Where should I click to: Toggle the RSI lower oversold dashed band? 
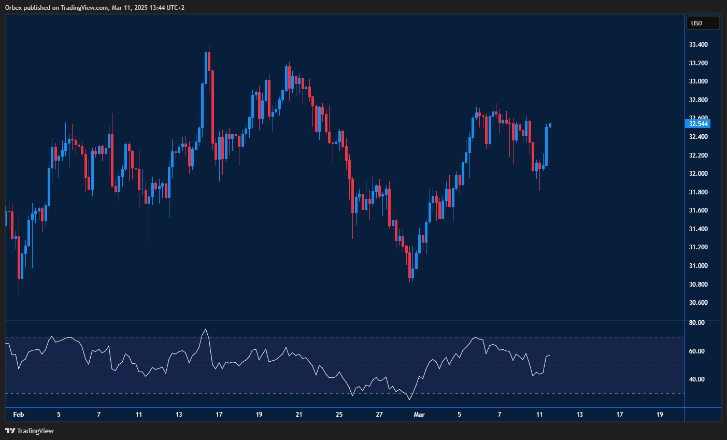(x=342, y=393)
